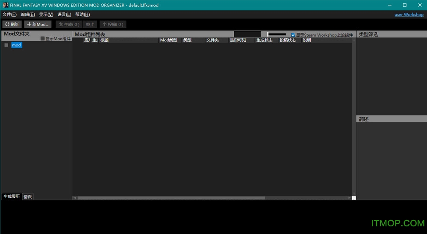Open the 显示(V) menu
427x234 pixels.
point(46,14)
